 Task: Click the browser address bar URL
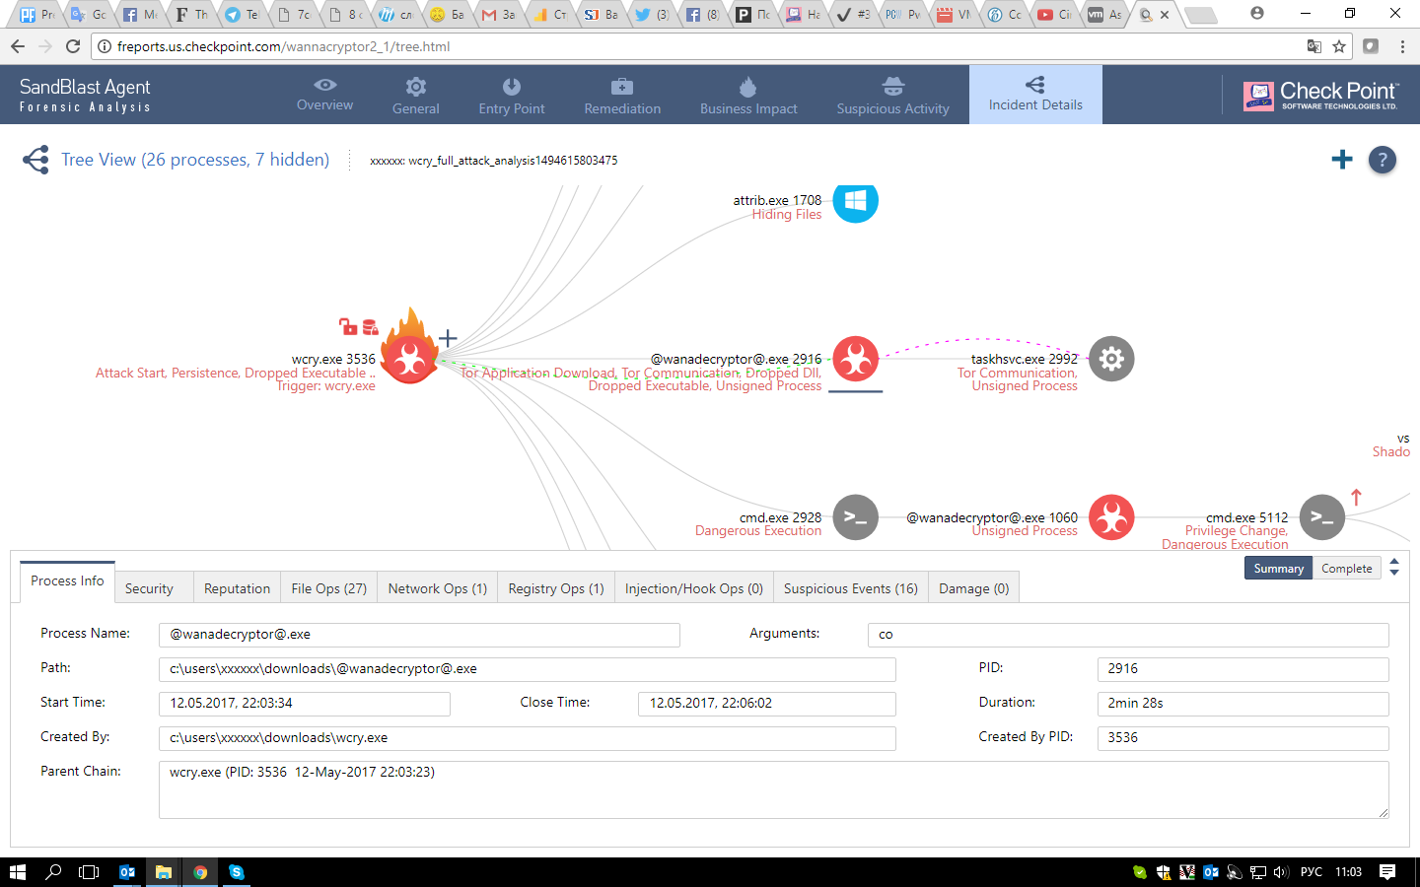284,46
